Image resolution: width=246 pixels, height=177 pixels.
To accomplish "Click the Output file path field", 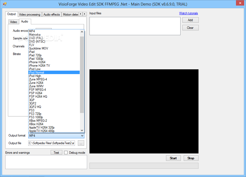I will click(52, 143).
